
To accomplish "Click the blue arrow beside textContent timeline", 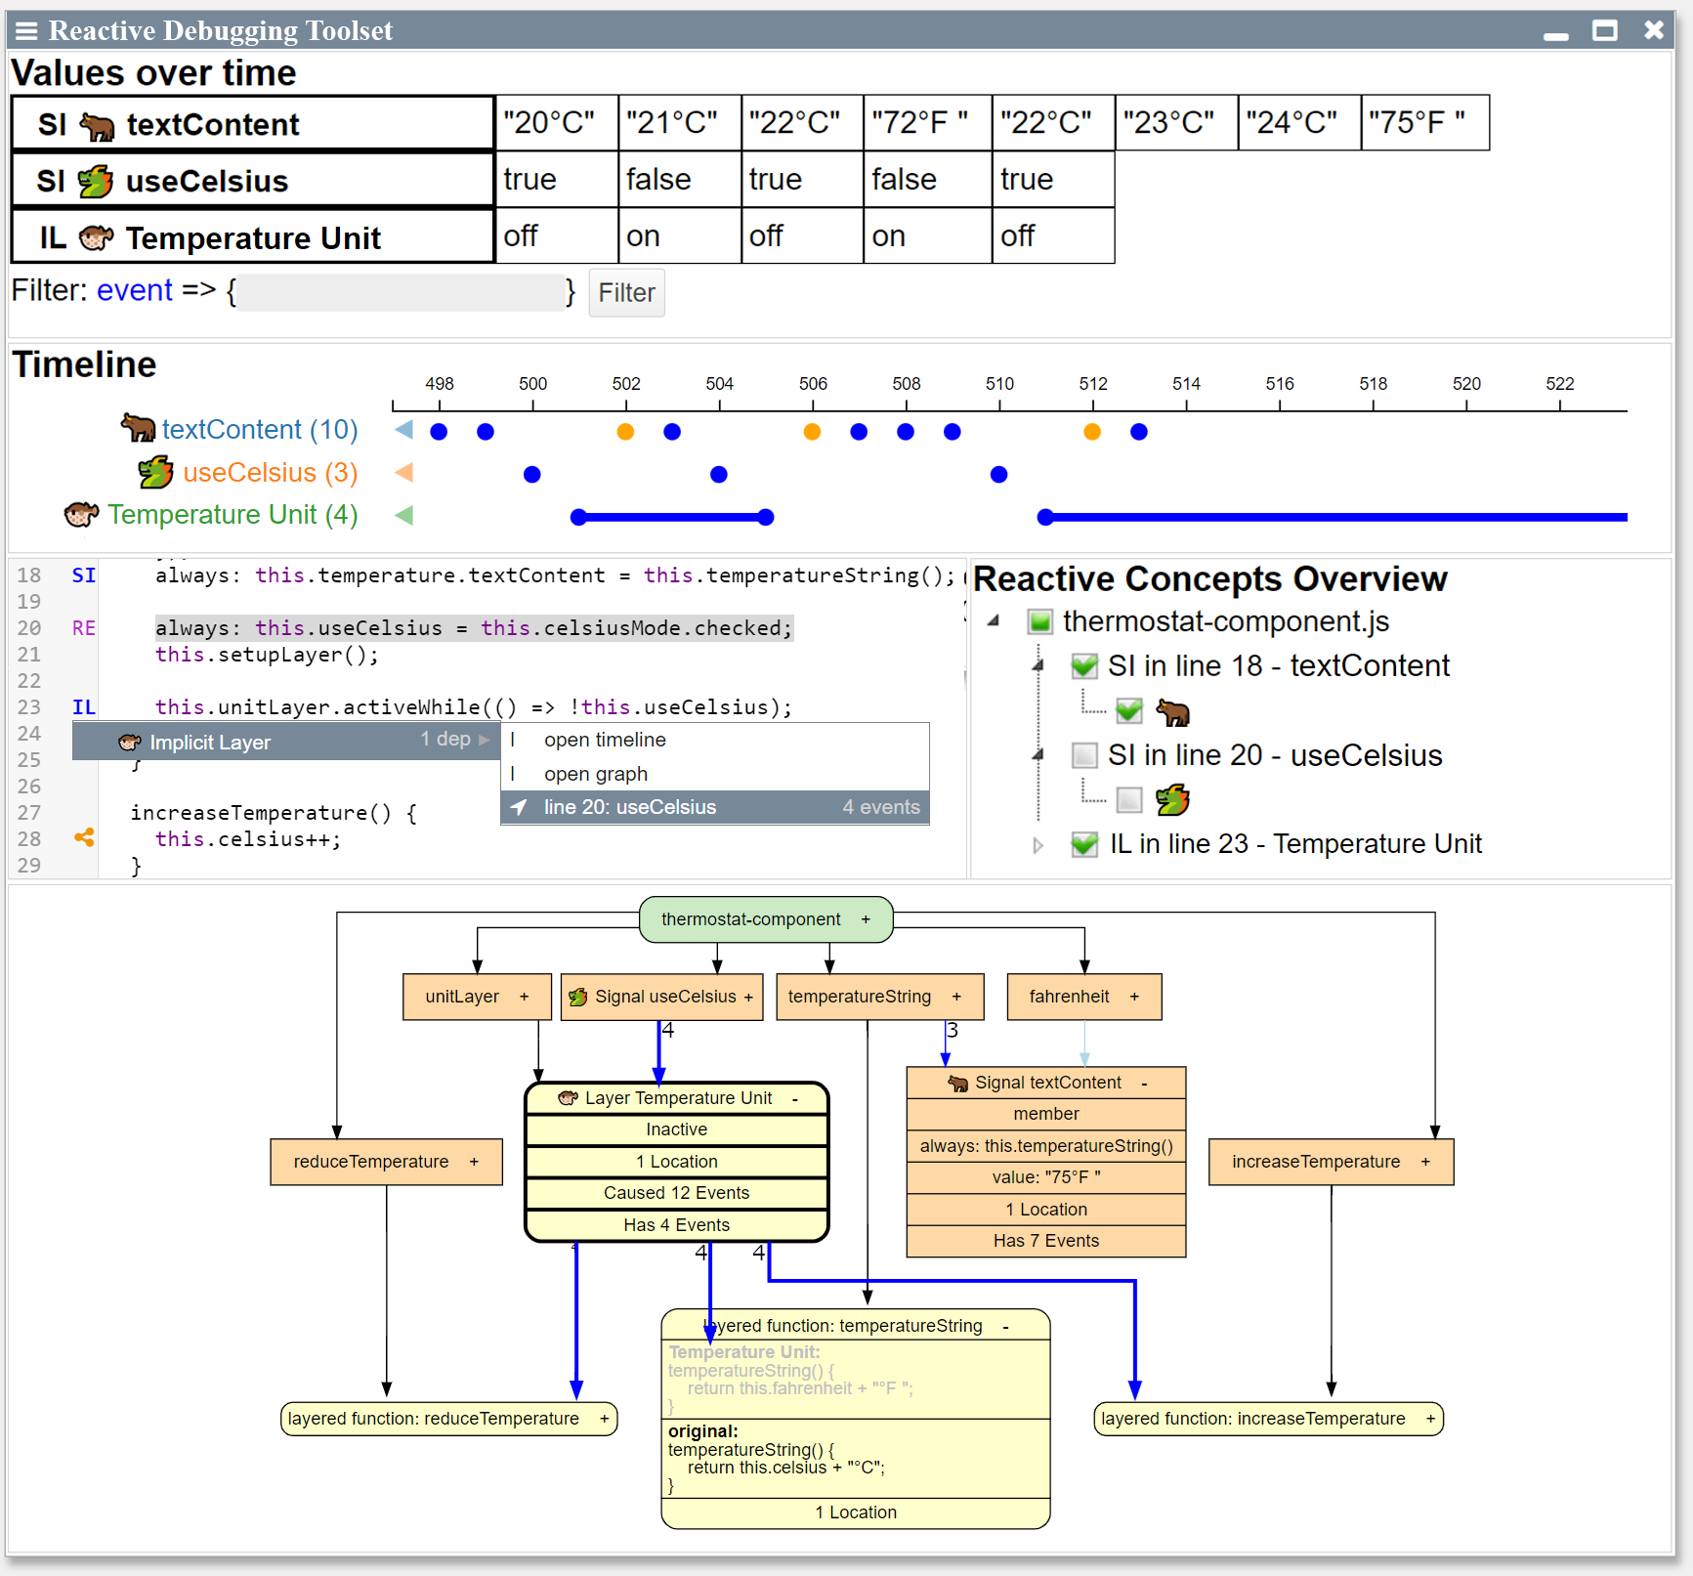I will click(403, 429).
